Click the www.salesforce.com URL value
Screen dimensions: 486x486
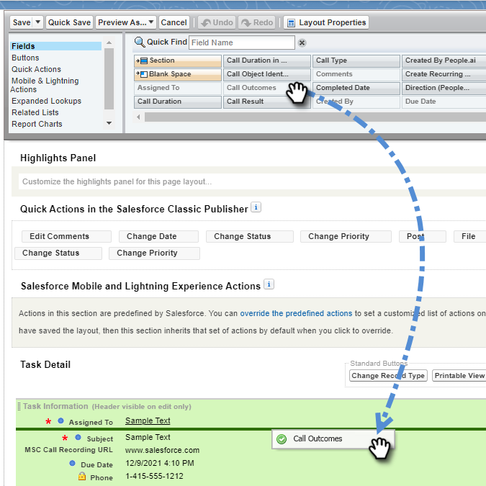[163, 450]
